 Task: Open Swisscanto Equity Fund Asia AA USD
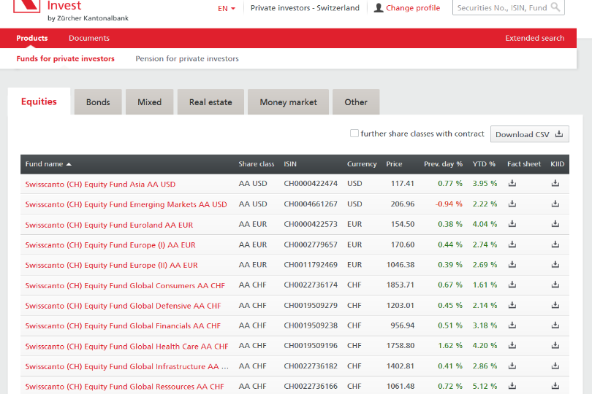point(100,185)
